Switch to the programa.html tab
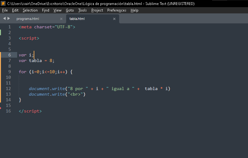This screenshot has width=248, height=158. [x=28, y=19]
